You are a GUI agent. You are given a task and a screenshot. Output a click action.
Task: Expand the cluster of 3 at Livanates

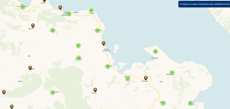(x=97, y=31)
